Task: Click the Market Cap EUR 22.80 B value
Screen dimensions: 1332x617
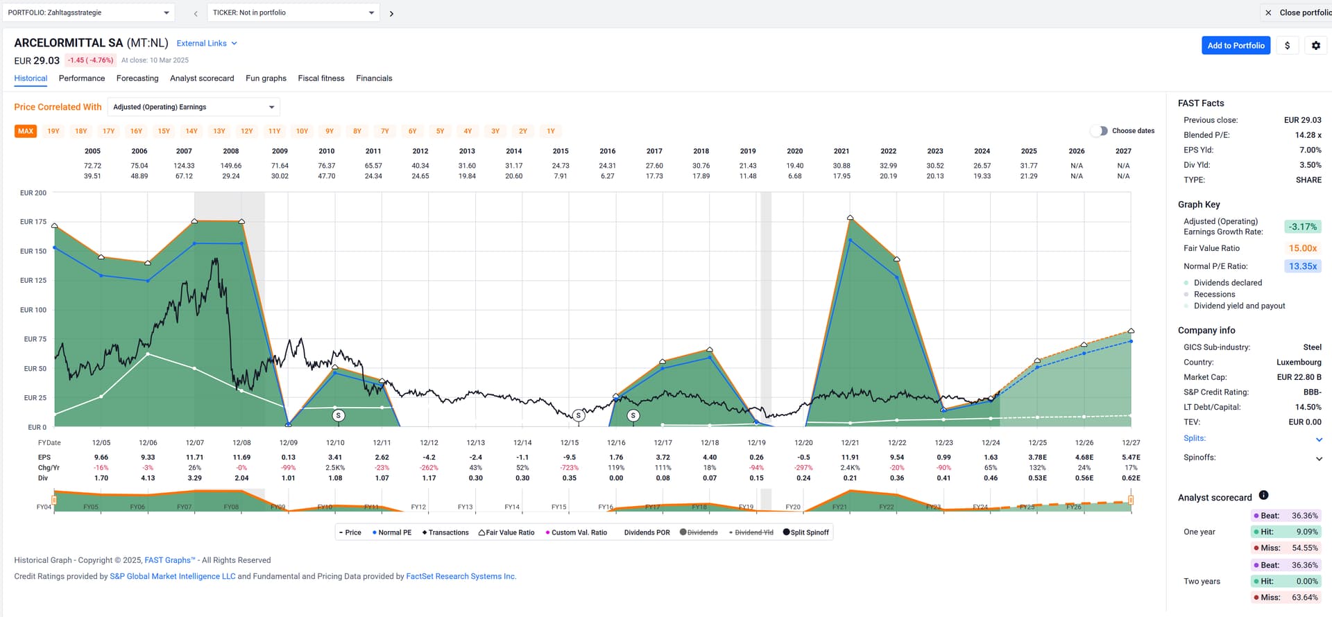Action: tap(1299, 377)
